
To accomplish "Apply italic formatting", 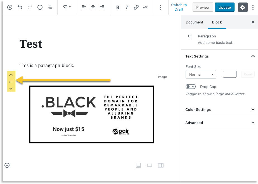I will 127,8.
